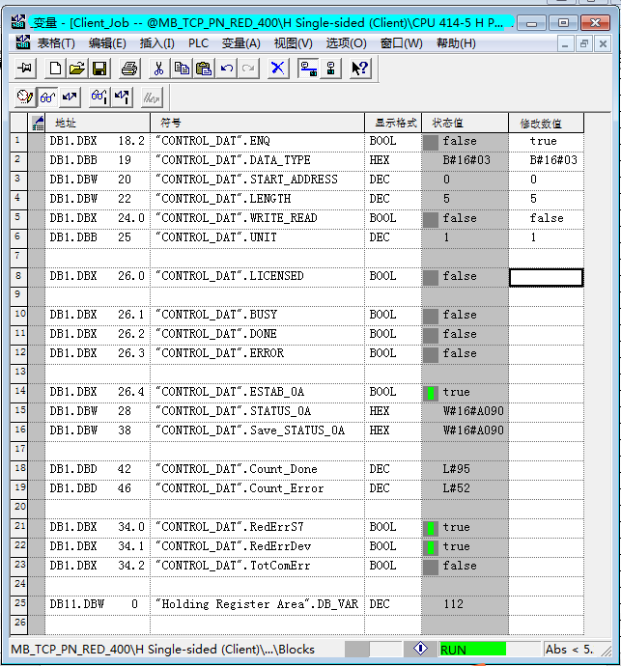Viewport: 621px width, 666px height.
Task: Toggle the always-on-top pin button
Action: (25, 68)
